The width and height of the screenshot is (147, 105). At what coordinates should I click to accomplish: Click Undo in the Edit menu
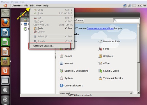tap(52, 10)
